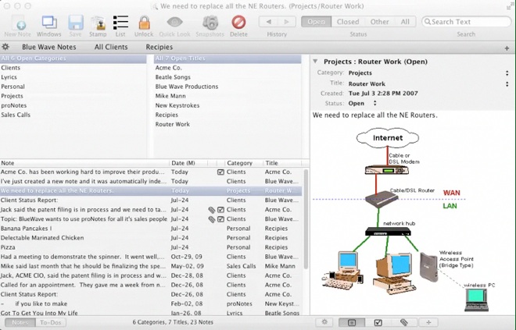Switch to the Notes tab

pyautogui.click(x=20, y=322)
